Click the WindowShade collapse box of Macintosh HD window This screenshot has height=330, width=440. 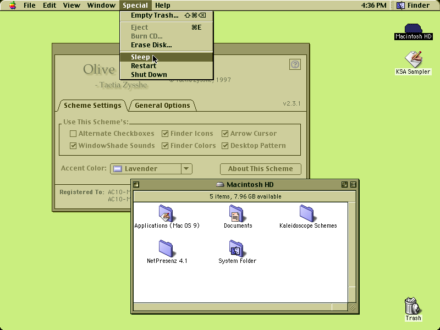tap(353, 184)
